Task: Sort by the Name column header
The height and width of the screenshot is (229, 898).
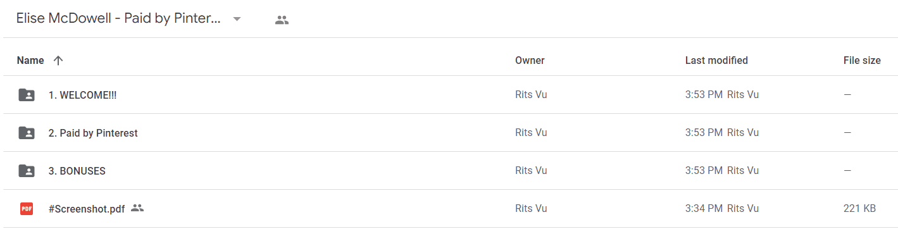Action: tap(30, 61)
